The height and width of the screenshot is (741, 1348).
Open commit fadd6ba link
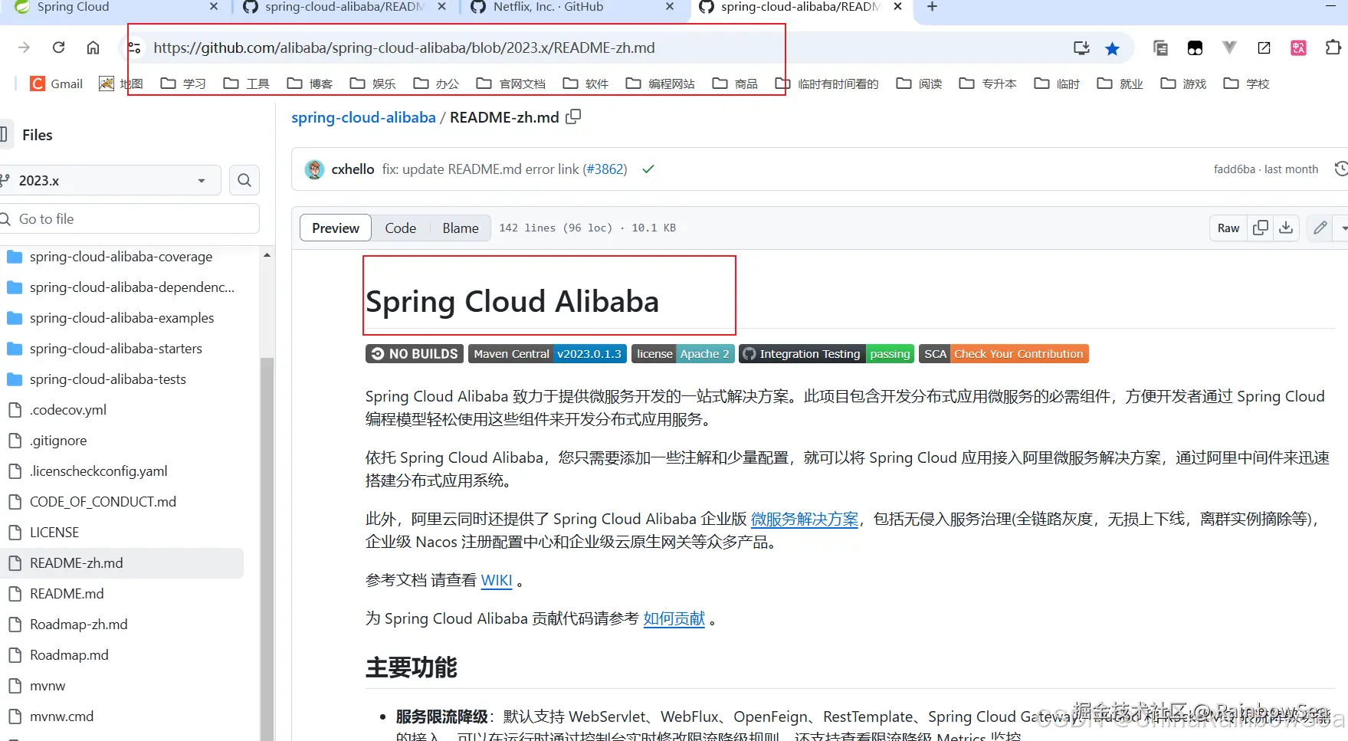[1235, 169]
